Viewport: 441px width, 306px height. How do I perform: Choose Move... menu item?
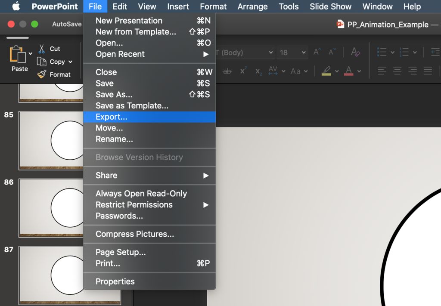coord(149,128)
